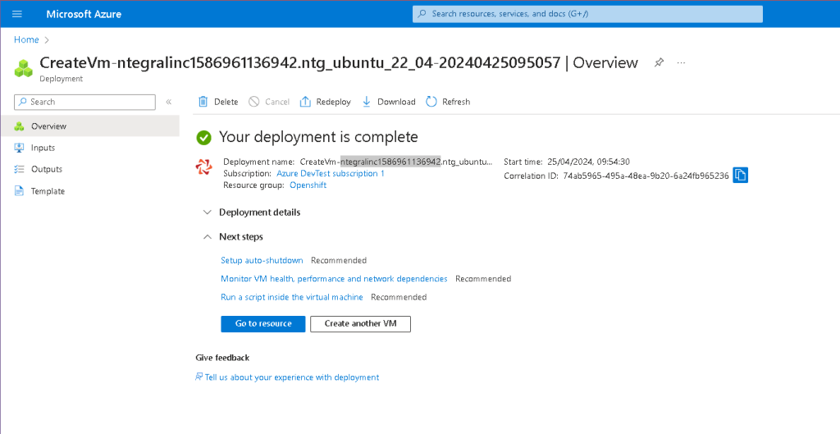Click the Start time value 25/04/2024, 09:54:30

(588, 162)
